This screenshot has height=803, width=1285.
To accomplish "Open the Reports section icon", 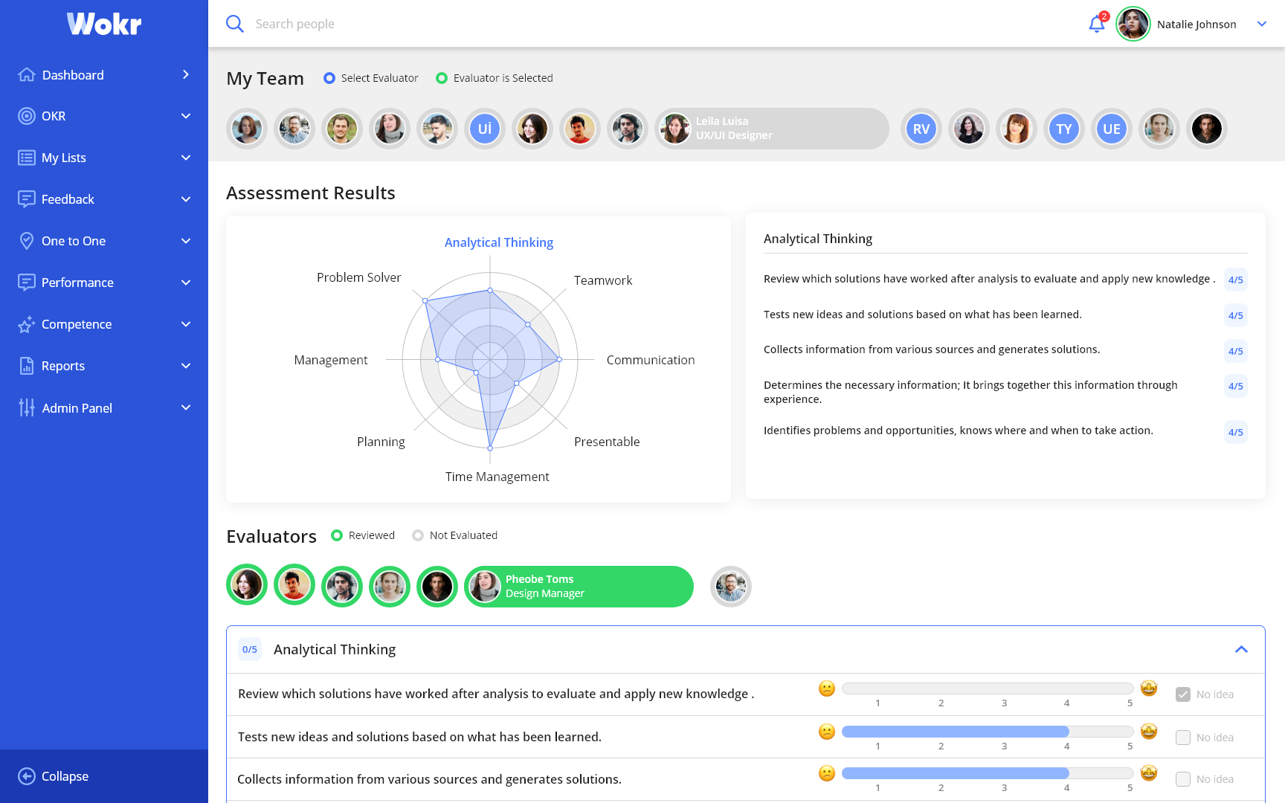I will click(x=27, y=366).
